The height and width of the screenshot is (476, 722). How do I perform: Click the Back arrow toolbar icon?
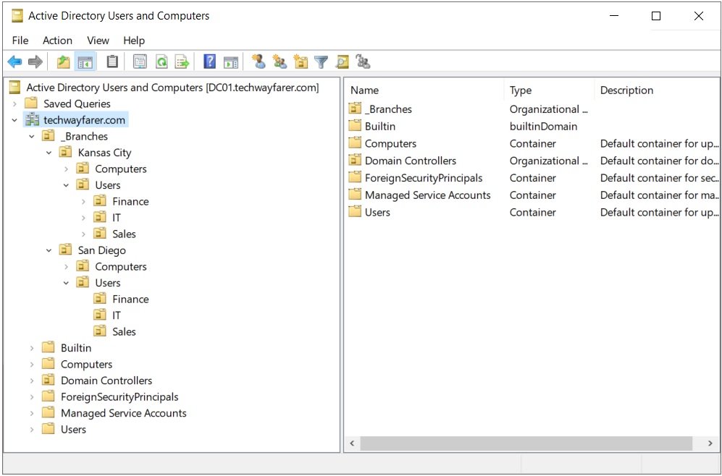pyautogui.click(x=14, y=61)
